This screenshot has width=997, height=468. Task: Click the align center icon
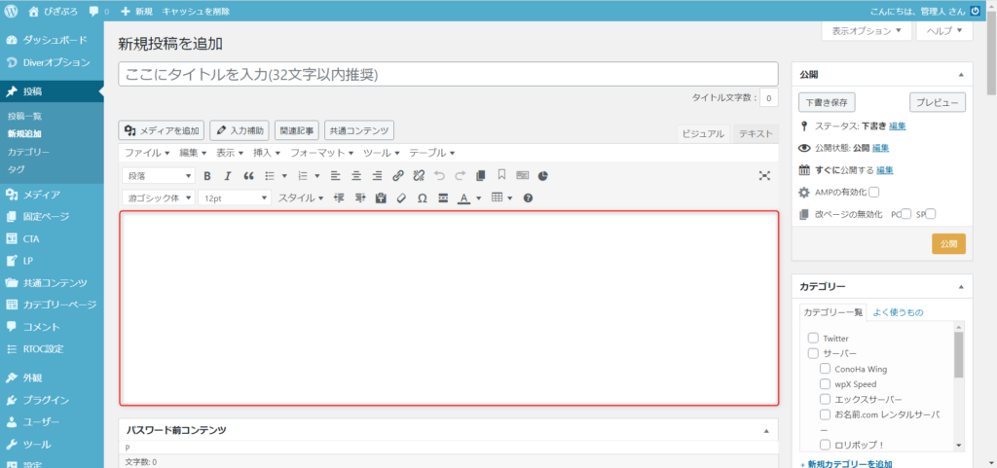tap(355, 176)
